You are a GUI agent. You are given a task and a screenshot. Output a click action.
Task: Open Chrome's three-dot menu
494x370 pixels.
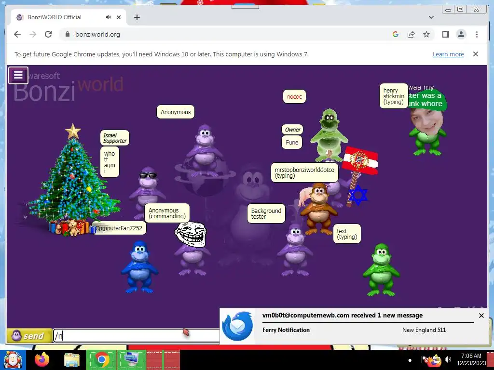pyautogui.click(x=477, y=34)
